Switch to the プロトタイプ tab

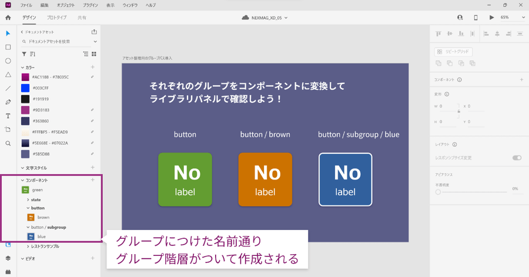(56, 18)
